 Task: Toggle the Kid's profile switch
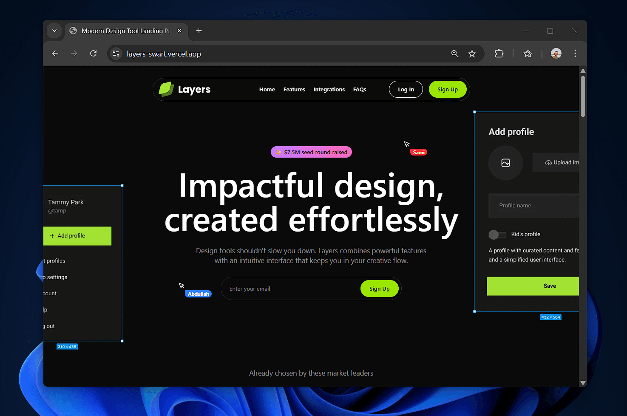(x=497, y=235)
